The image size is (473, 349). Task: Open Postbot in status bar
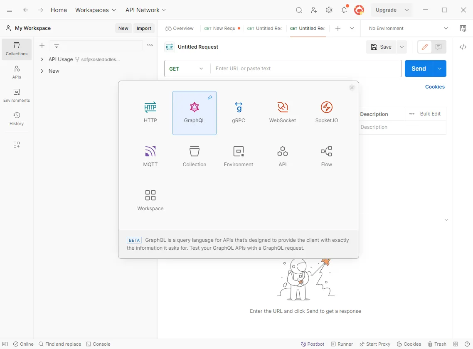point(313,344)
